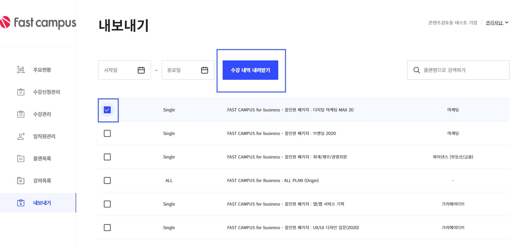Viewport: 520px width, 246px height.
Task: Open calendar picker in 시작일 field
Action: [141, 70]
